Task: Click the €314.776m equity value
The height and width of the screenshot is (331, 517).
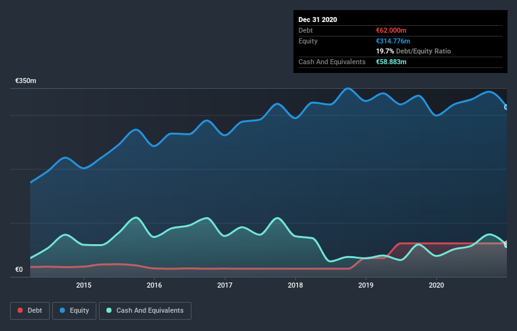Action: [393, 41]
